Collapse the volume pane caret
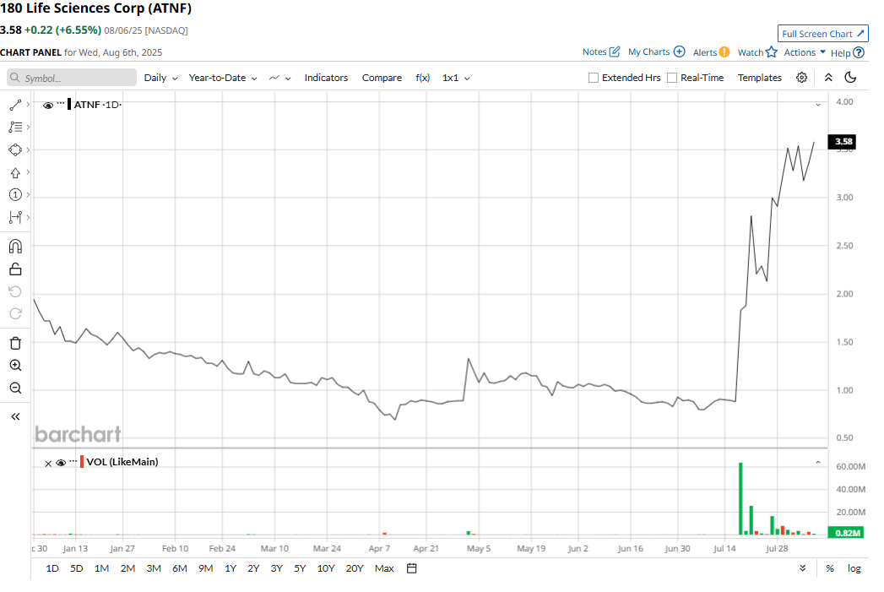Screen dimensions: 884x592 [818, 462]
